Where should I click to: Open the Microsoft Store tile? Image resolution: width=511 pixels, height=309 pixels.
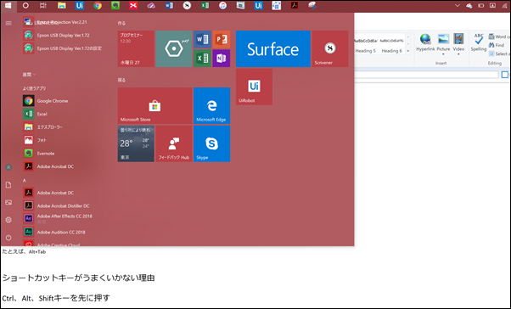pyautogui.click(x=154, y=105)
